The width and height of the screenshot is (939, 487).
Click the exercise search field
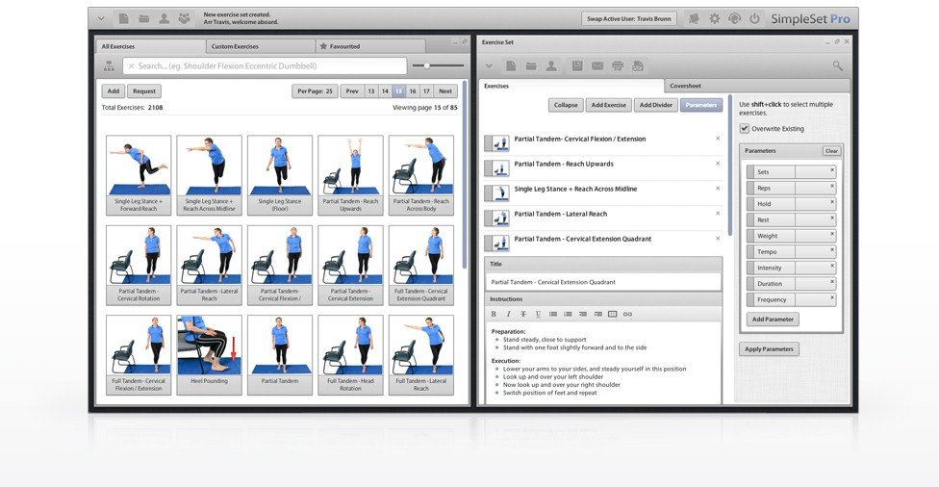point(265,65)
